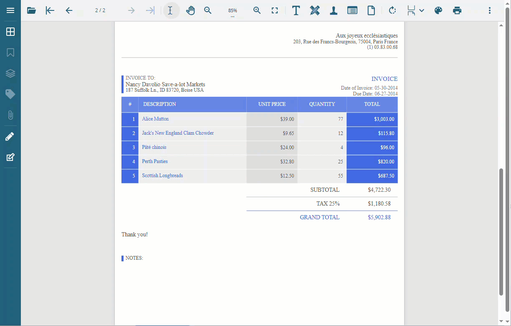The image size is (511, 326).
Task: Click the NOTES: label
Action: click(x=134, y=258)
